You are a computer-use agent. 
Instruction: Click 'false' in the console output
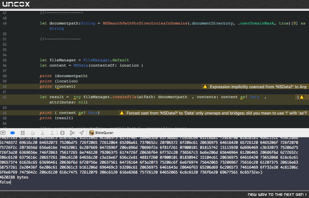(5, 182)
